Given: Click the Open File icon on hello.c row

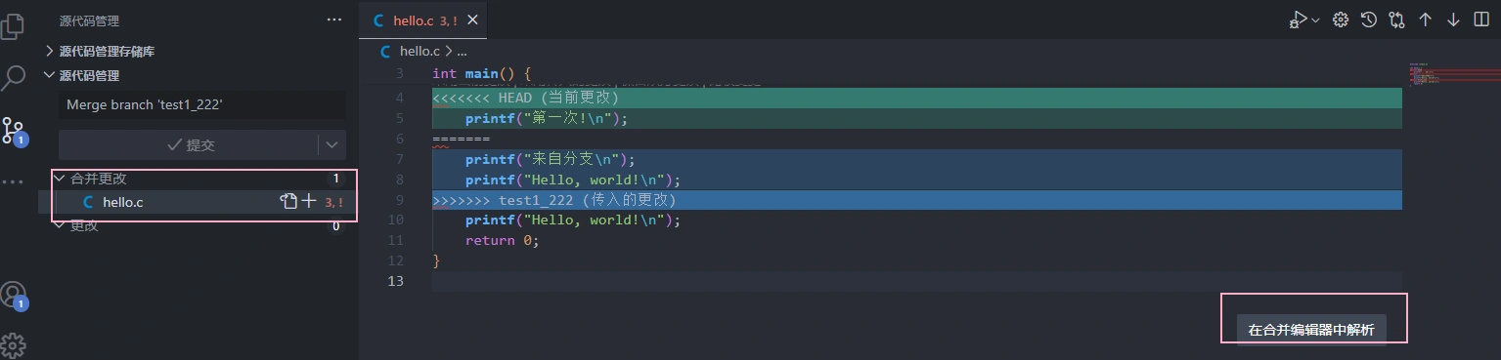Looking at the screenshot, I should click(288, 202).
